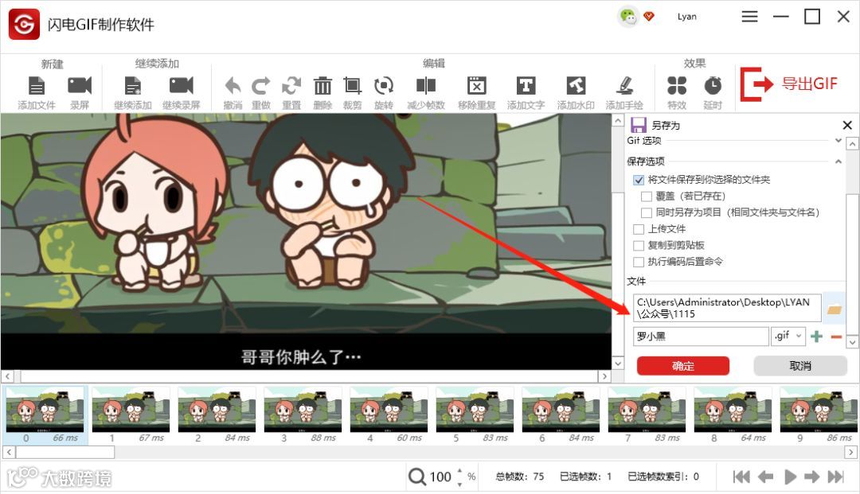
Task: Select frame 5 thumbnail (83 ms)
Action: click(x=475, y=415)
